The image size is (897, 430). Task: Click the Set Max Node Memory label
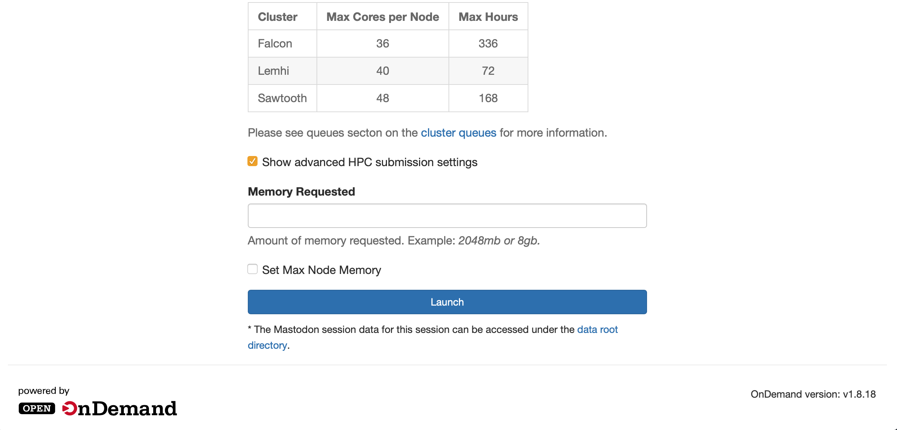321,270
